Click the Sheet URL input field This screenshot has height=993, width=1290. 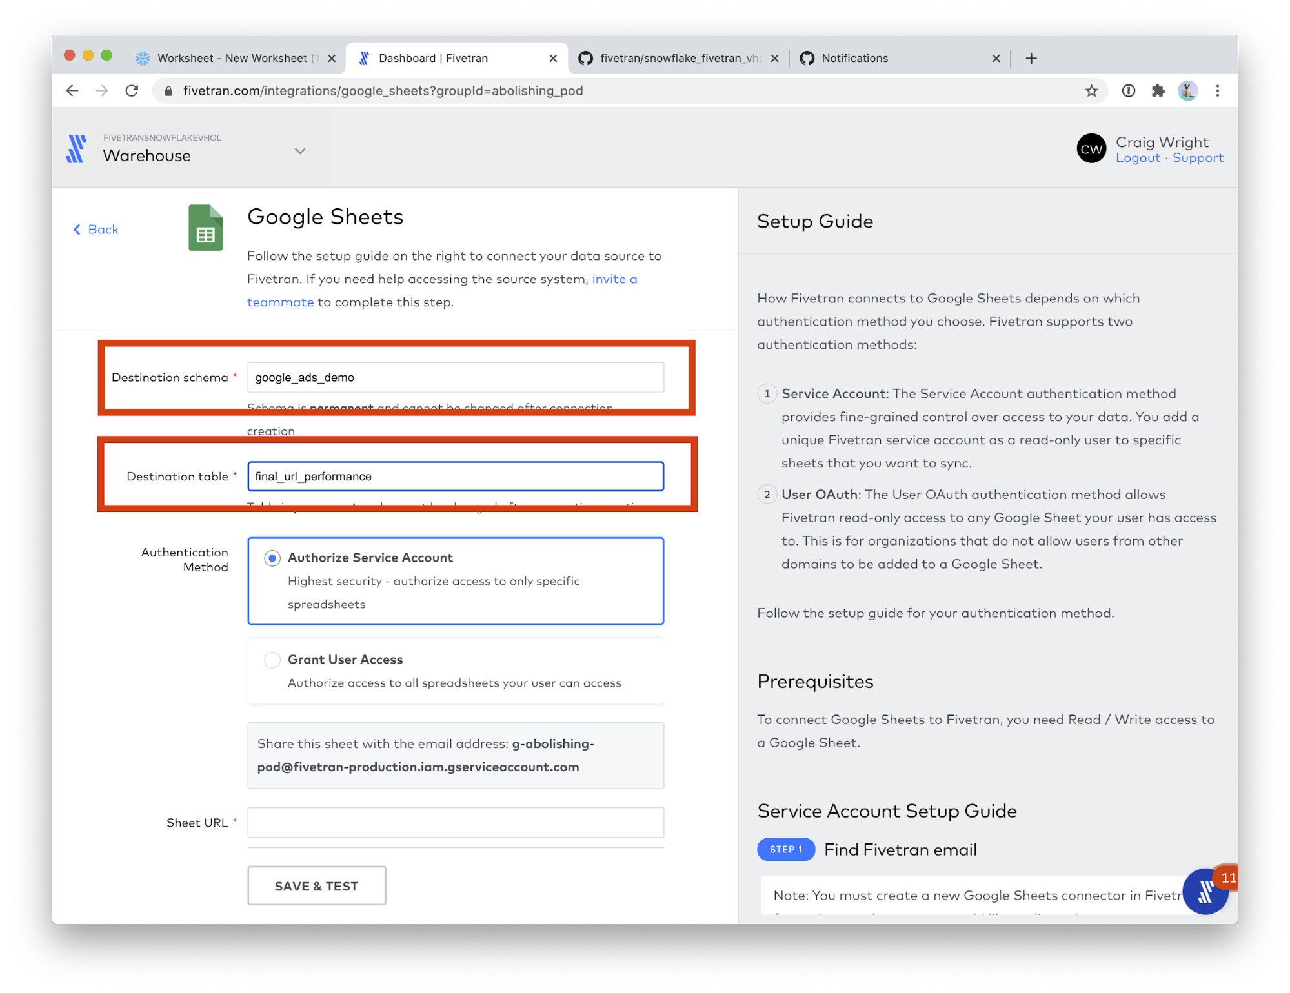pyautogui.click(x=456, y=823)
